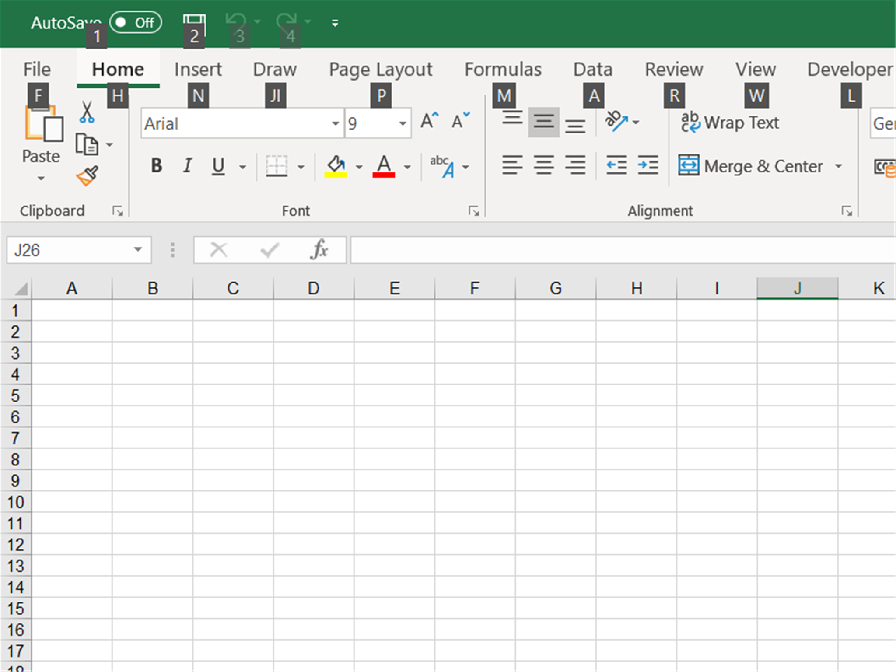Increase font size with the larger A
The image size is (896, 672).
(429, 120)
